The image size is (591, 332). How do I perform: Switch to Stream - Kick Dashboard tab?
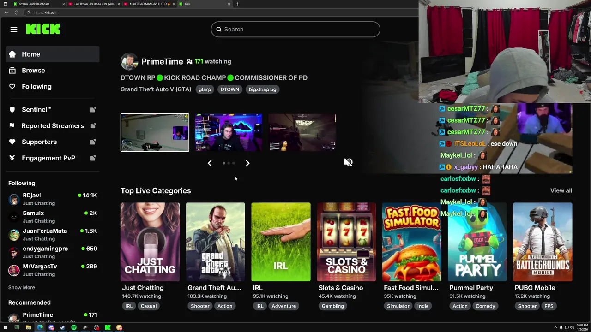[38, 4]
